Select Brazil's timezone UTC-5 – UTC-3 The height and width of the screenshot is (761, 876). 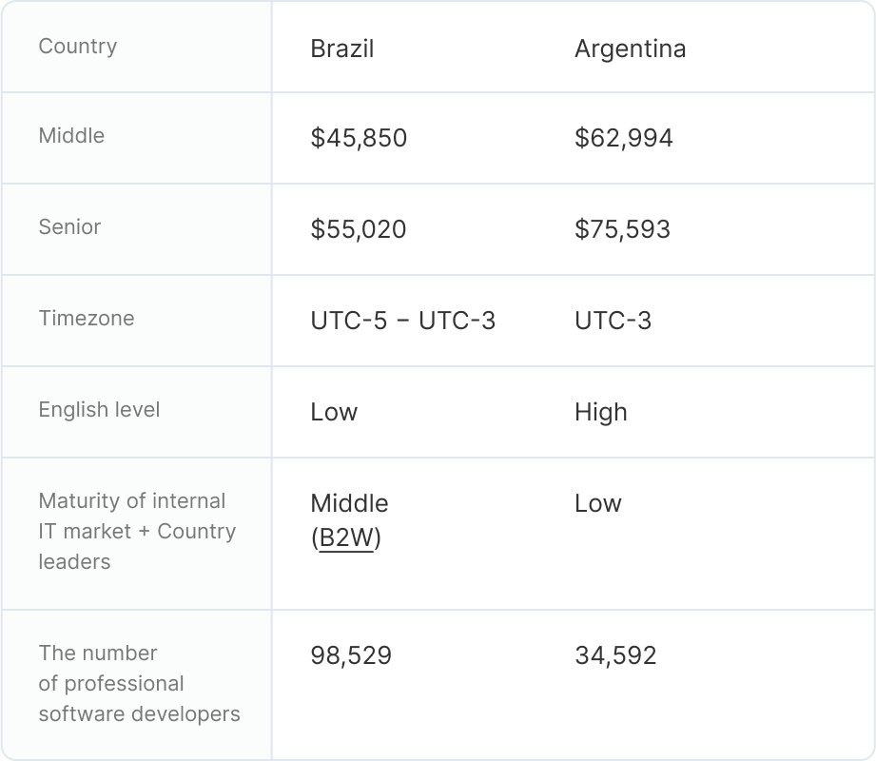402,321
